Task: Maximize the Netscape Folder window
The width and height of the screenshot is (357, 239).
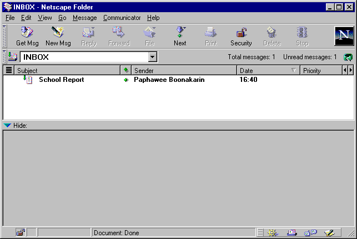Action: click(x=339, y=7)
